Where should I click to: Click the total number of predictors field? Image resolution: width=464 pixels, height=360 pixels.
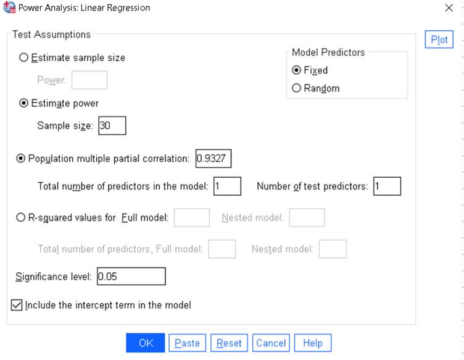coord(227,186)
